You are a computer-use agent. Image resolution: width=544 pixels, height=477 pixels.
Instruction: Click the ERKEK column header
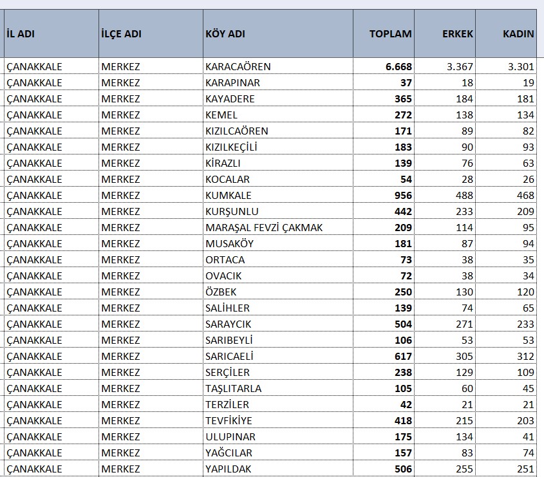click(x=444, y=34)
